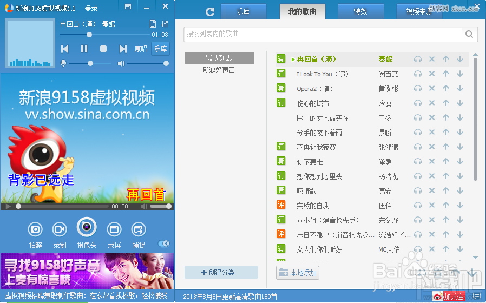Refresh the song list
This screenshot has width=486, height=303.
pos(210,12)
